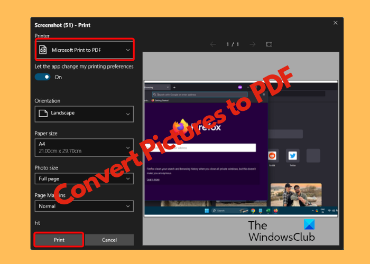Viewport: 370px width, 264px height.
Task: Go to the previous preview page arrow
Action: (x=213, y=44)
